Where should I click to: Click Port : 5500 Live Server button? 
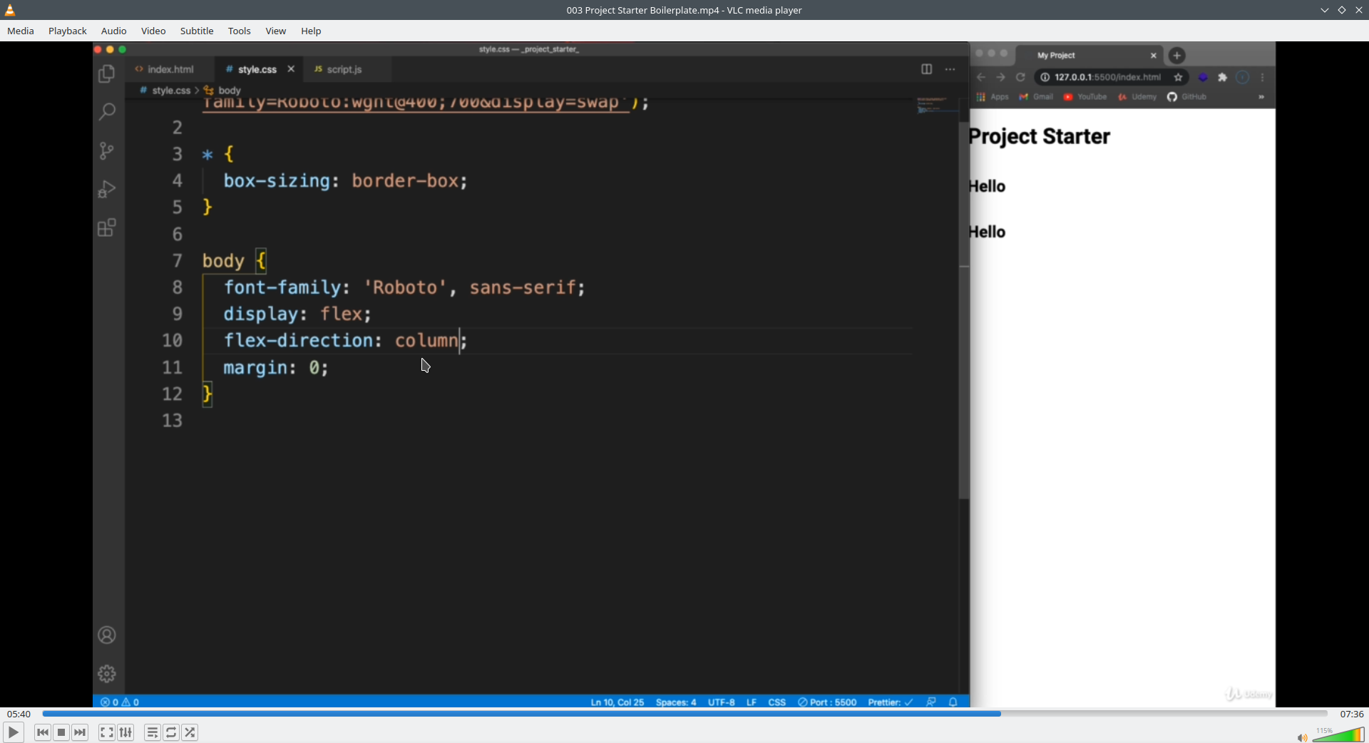827,702
